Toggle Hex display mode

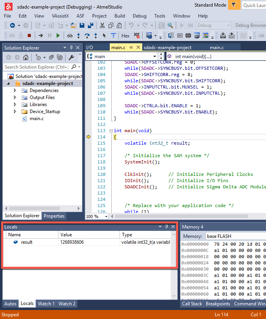pos(125,36)
